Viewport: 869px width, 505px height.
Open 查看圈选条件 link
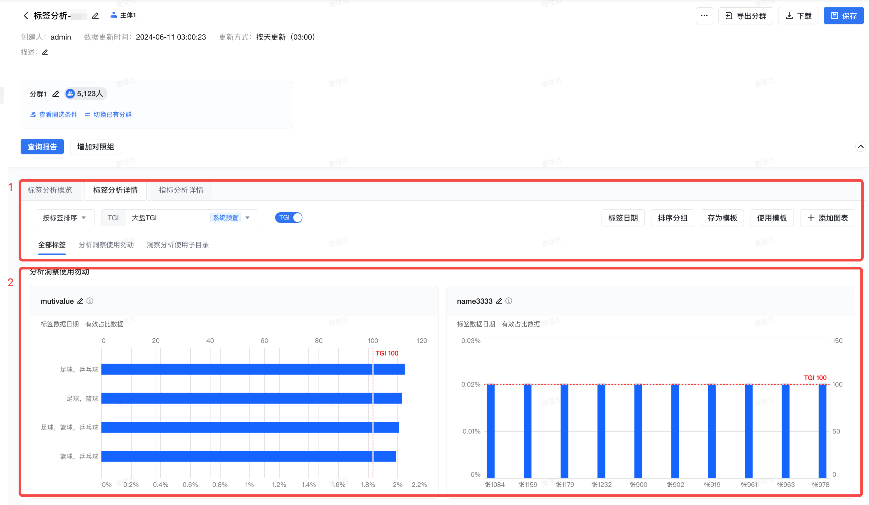pyautogui.click(x=54, y=114)
